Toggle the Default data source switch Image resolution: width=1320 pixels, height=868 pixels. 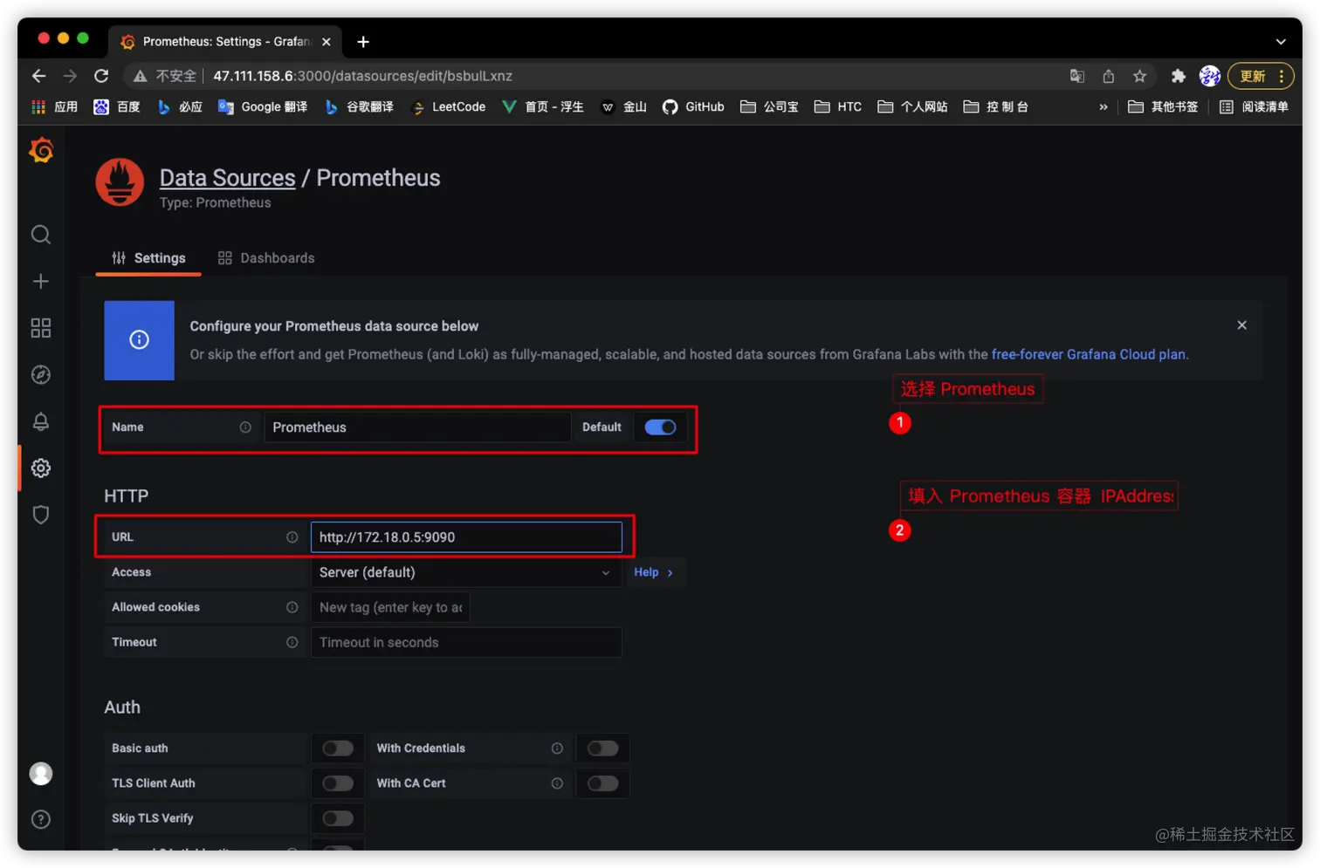tap(660, 427)
